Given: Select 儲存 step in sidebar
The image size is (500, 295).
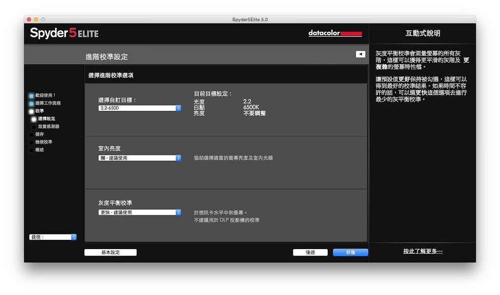Looking at the screenshot, I should [x=40, y=134].
